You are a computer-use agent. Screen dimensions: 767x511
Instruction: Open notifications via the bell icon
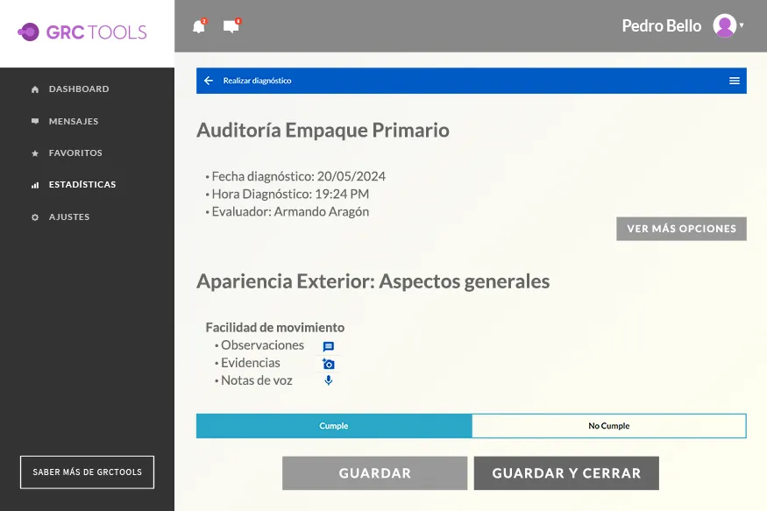click(198, 26)
